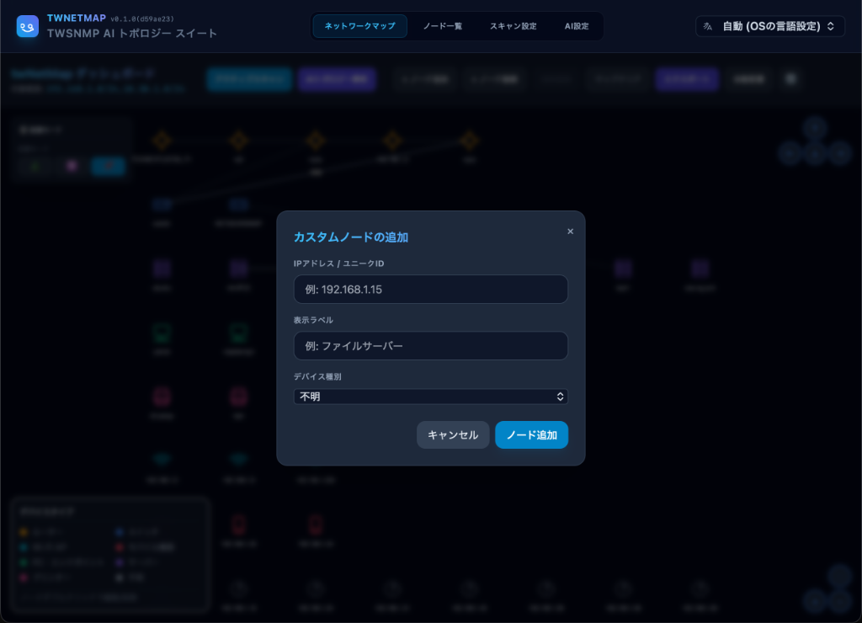Screen dimensions: 862x623
Task: Click the ノード追加 button
Action: click(x=532, y=435)
